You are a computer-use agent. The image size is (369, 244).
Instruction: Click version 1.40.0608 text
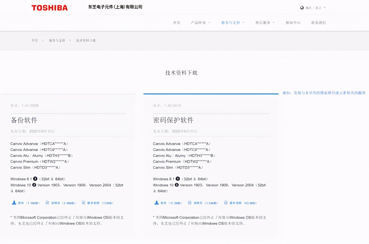pos(25,105)
